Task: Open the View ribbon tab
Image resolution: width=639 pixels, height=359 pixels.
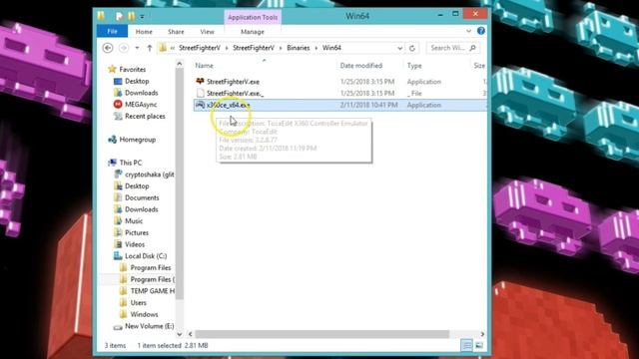Action: pos(207,32)
